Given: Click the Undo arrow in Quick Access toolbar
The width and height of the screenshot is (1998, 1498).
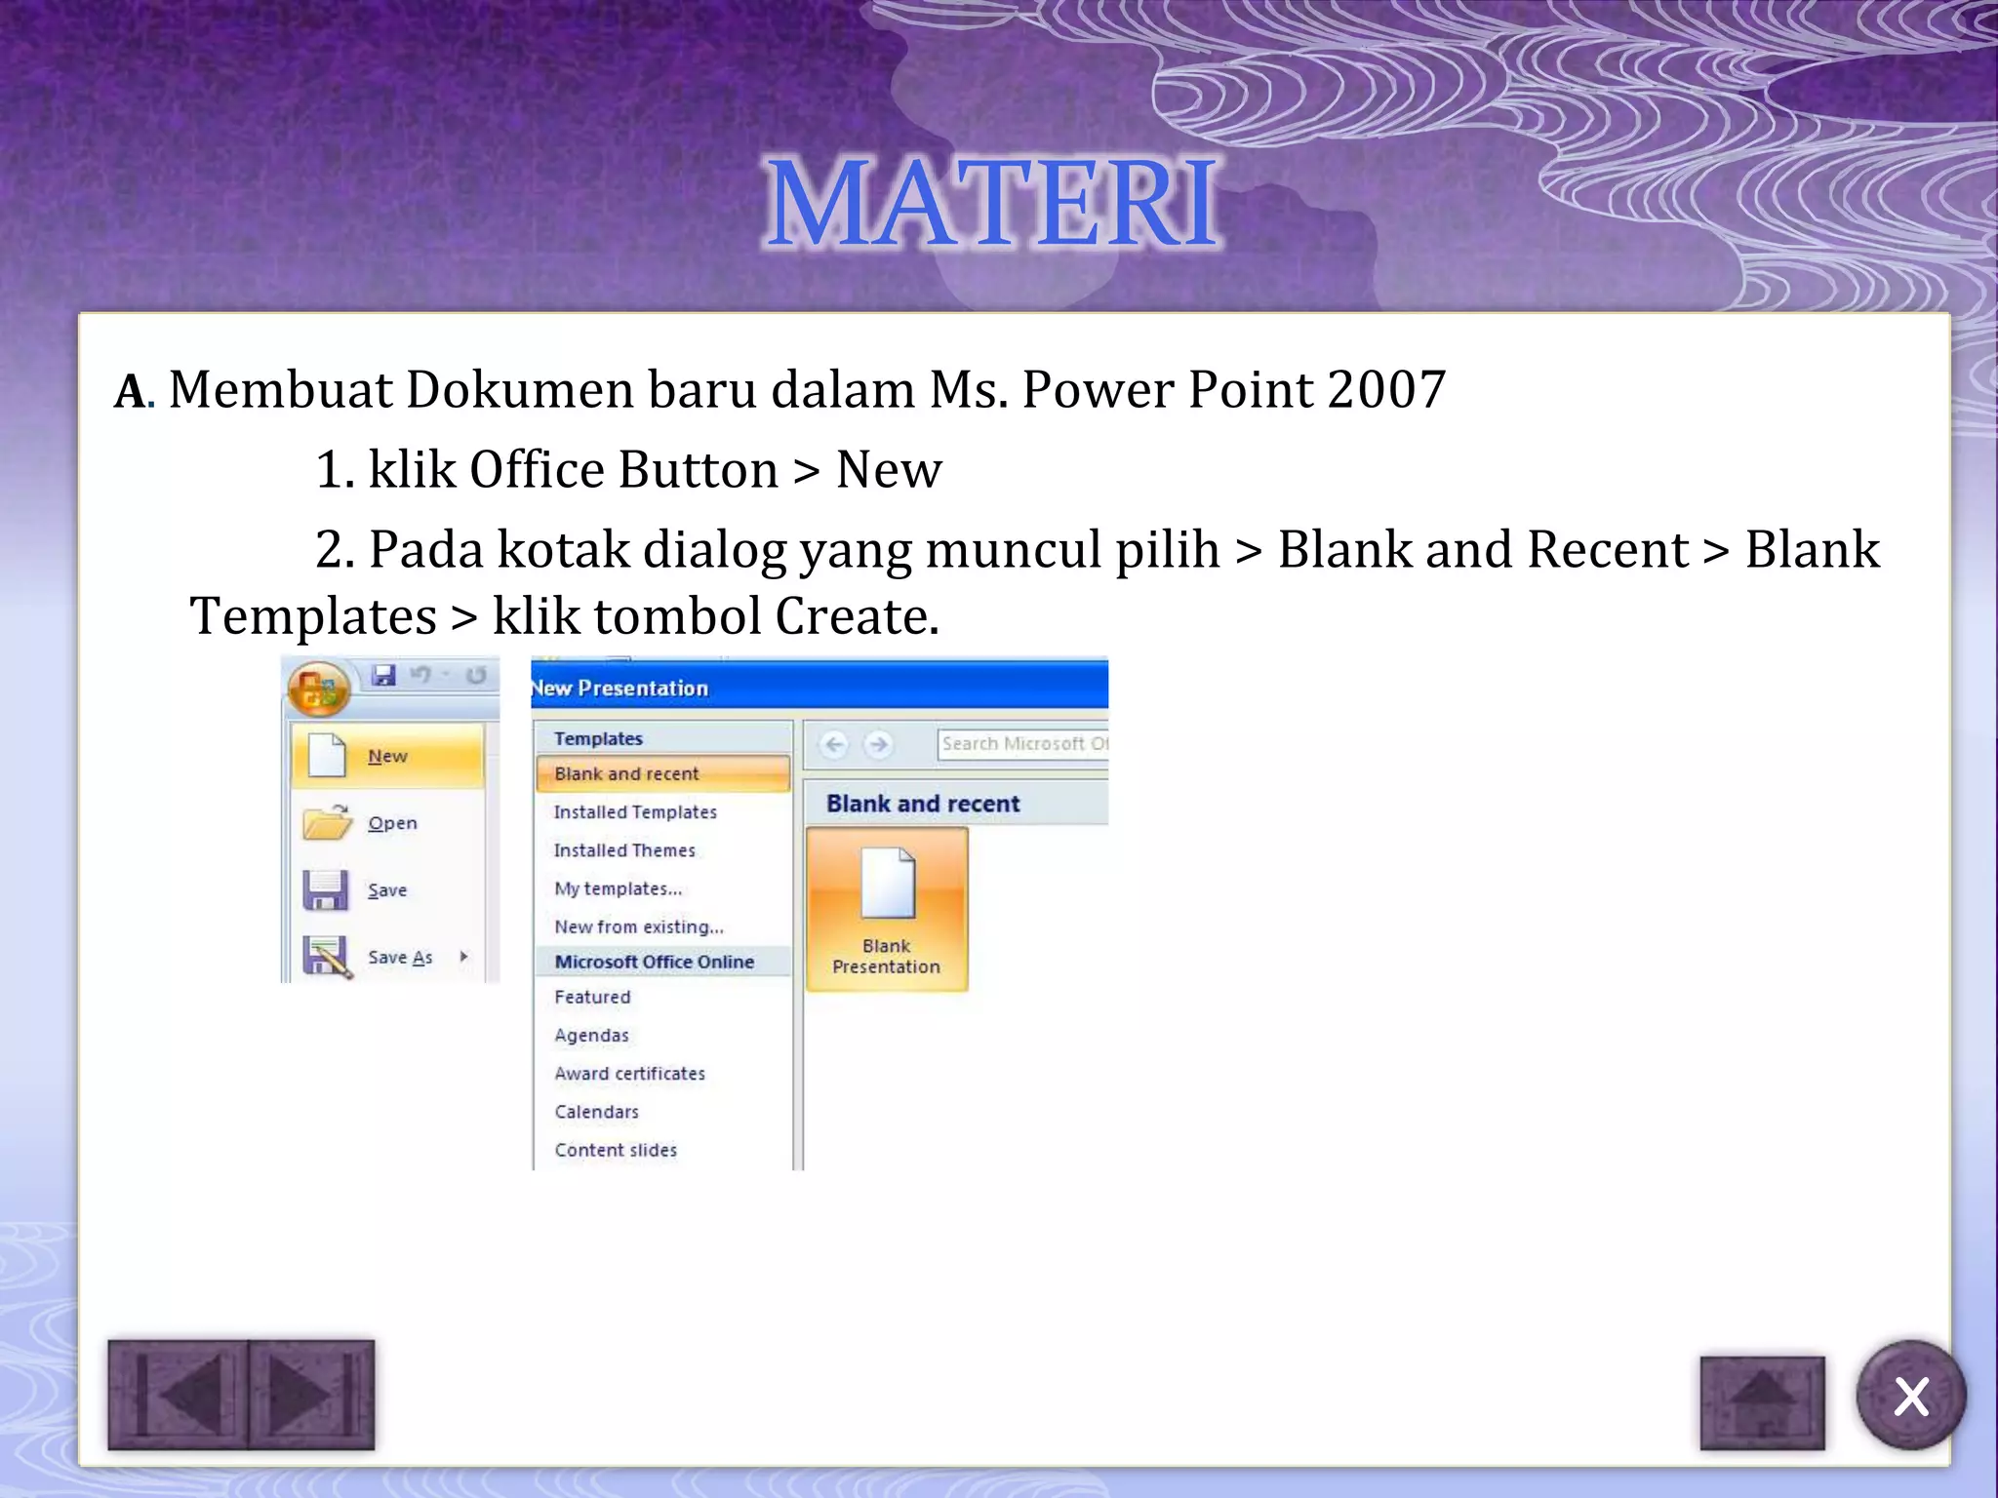Looking at the screenshot, I should [421, 674].
